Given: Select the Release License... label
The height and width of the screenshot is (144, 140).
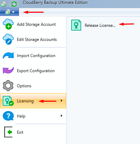Looking at the screenshot, I should (x=100, y=25).
